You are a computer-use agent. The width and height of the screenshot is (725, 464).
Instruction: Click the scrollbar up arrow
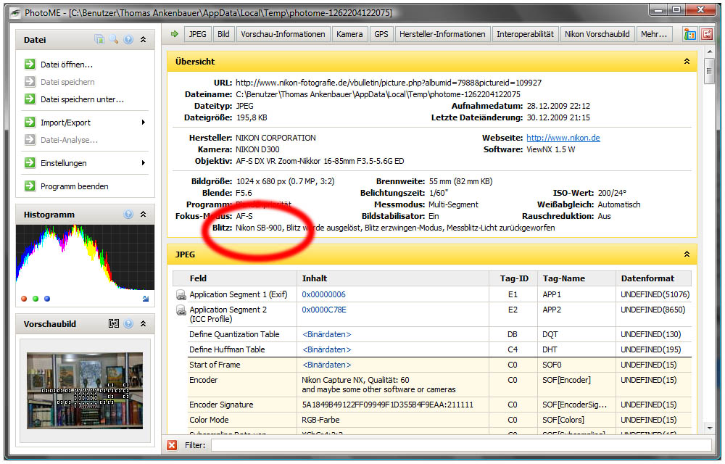click(x=709, y=51)
